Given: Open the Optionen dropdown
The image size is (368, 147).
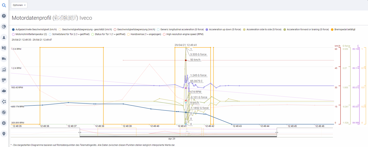Looking at the screenshot, I should click(x=19, y=5).
